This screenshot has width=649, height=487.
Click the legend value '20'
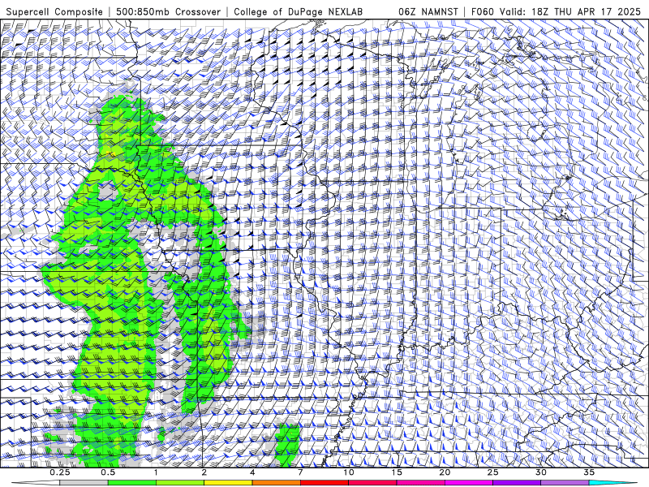point(445,472)
